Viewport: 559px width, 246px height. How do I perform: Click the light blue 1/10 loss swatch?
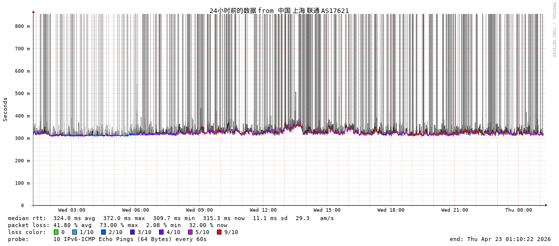coord(75,232)
